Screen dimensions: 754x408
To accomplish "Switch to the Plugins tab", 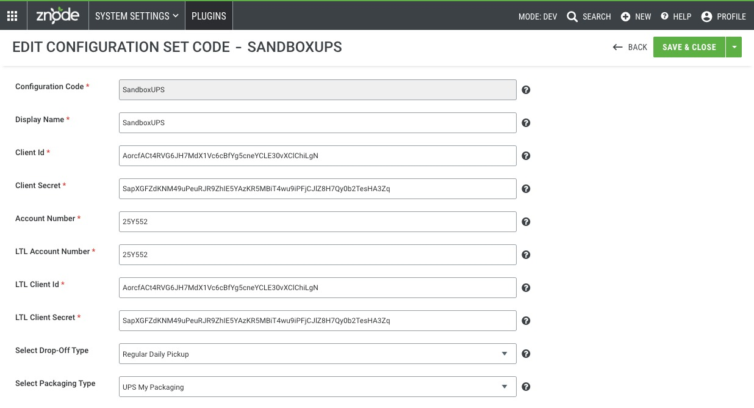I will [x=209, y=16].
